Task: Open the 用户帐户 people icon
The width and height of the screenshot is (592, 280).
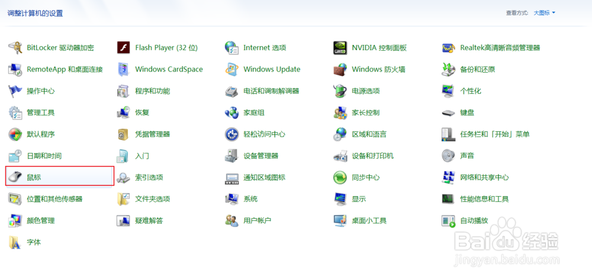Action: [x=232, y=220]
